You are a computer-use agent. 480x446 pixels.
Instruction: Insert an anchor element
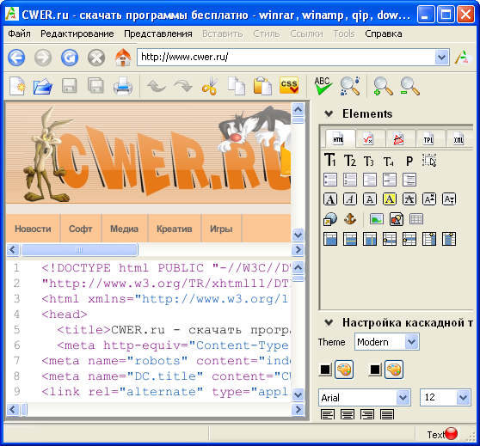[x=350, y=219]
